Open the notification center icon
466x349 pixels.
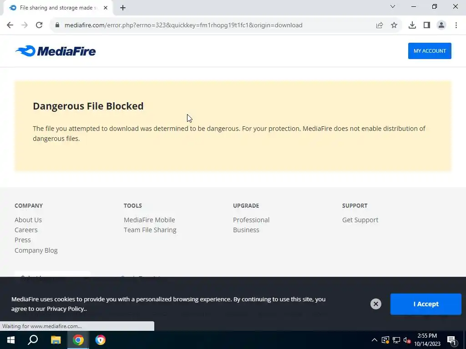click(451, 340)
